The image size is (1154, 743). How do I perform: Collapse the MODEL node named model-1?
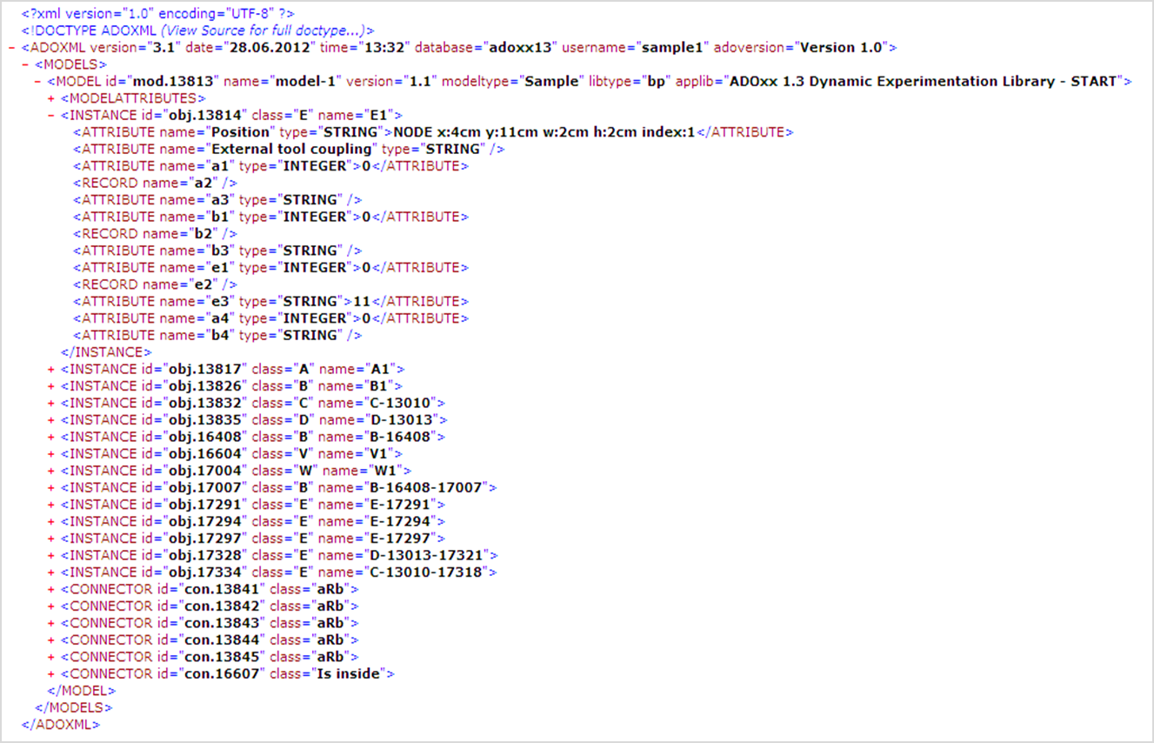tap(37, 81)
